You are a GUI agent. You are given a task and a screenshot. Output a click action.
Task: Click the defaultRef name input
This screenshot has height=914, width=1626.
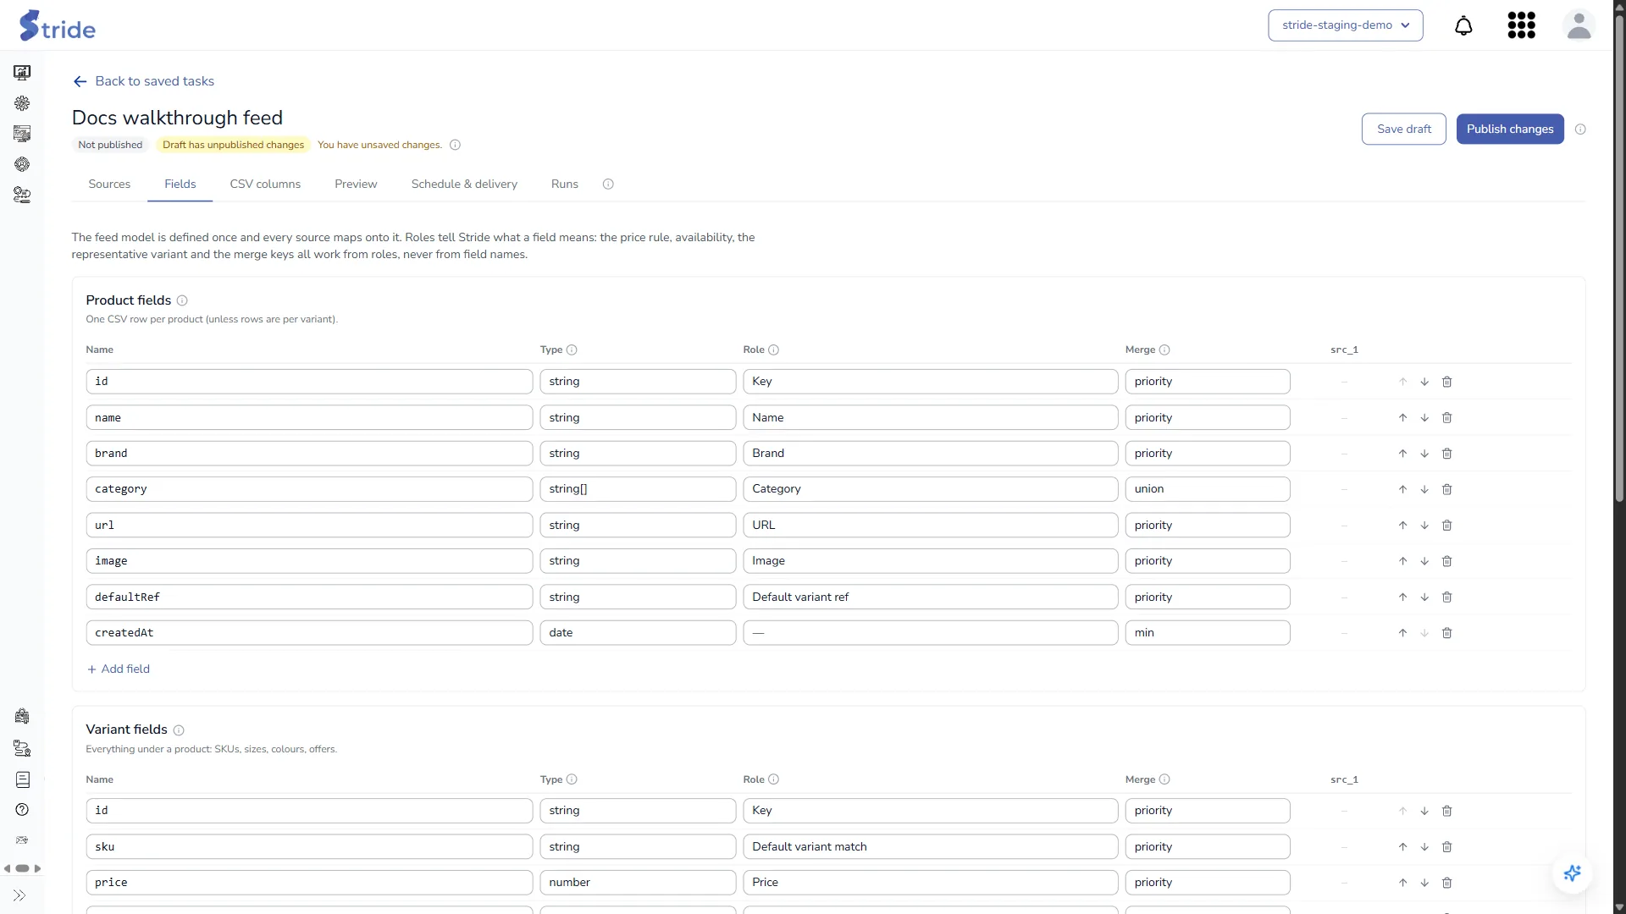(309, 597)
